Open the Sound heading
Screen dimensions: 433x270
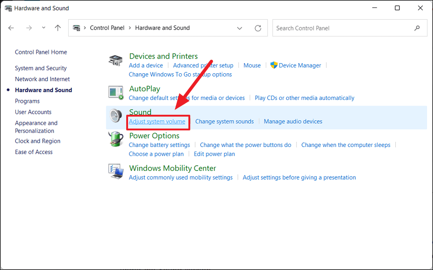tap(140, 112)
